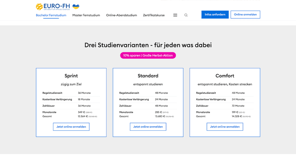Click Jetzt online anmelden in Standard card

coord(148,127)
